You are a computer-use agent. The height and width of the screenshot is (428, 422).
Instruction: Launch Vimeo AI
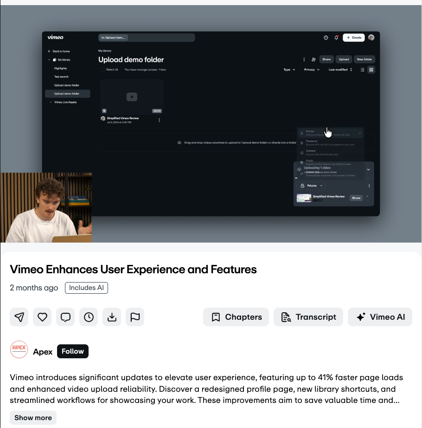point(380,317)
